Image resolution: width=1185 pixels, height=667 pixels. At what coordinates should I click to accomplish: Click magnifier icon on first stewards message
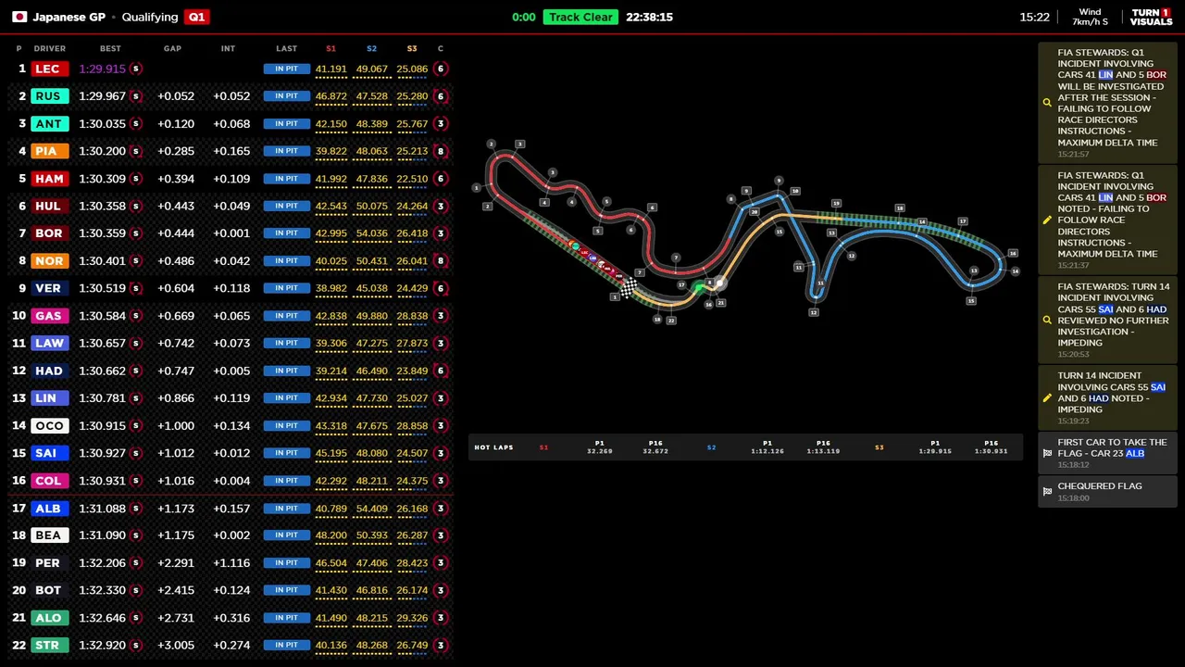1047,103
